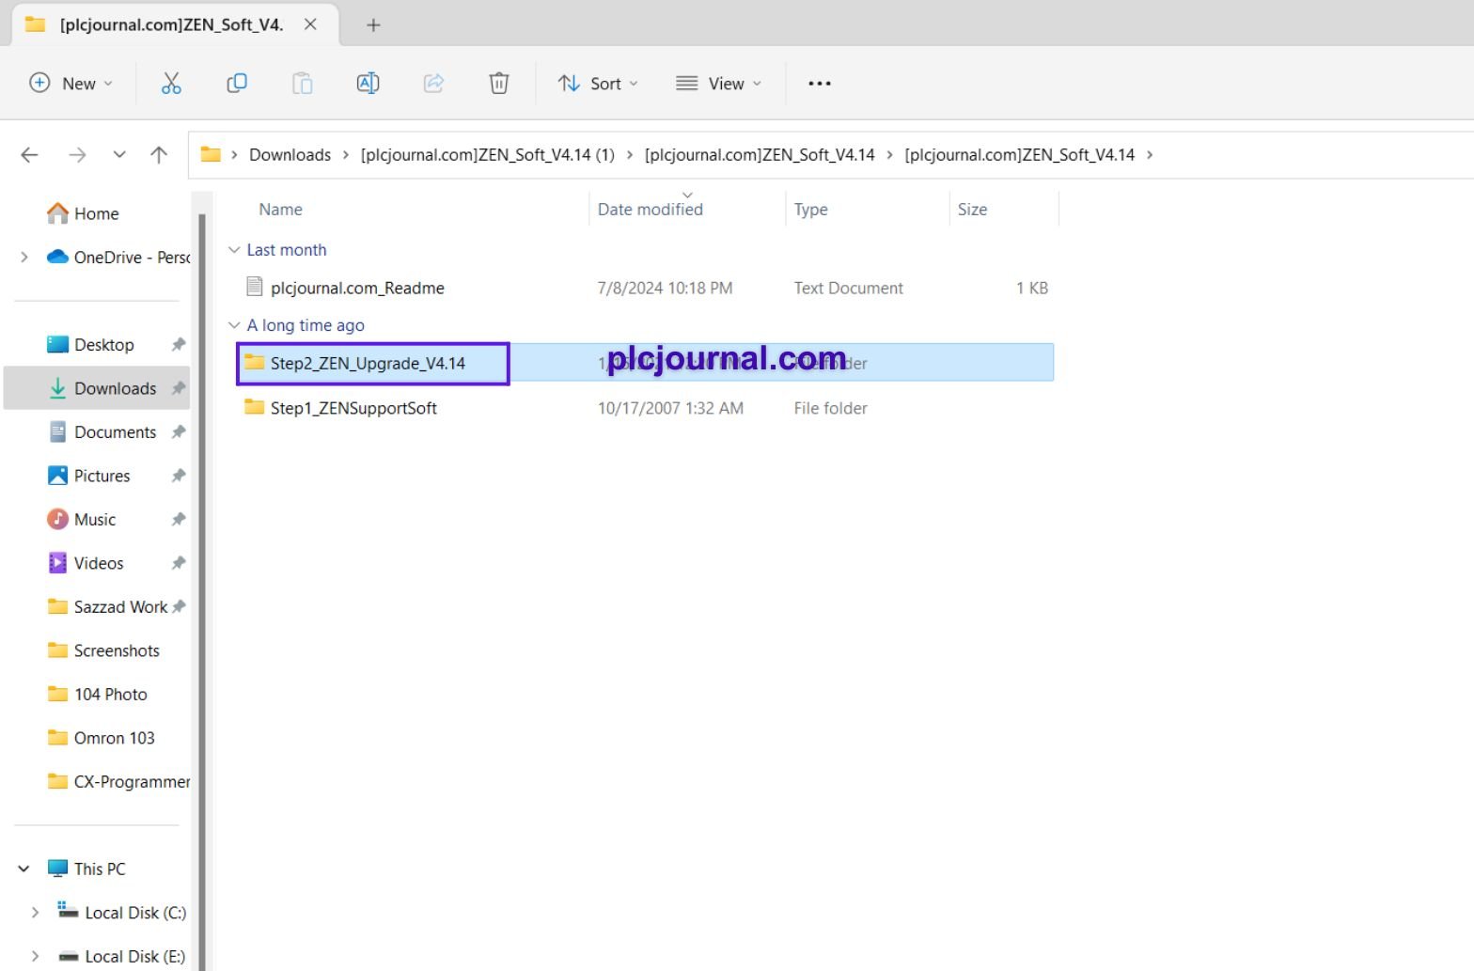Open the Sazzad Work folder shortcut

click(120, 607)
